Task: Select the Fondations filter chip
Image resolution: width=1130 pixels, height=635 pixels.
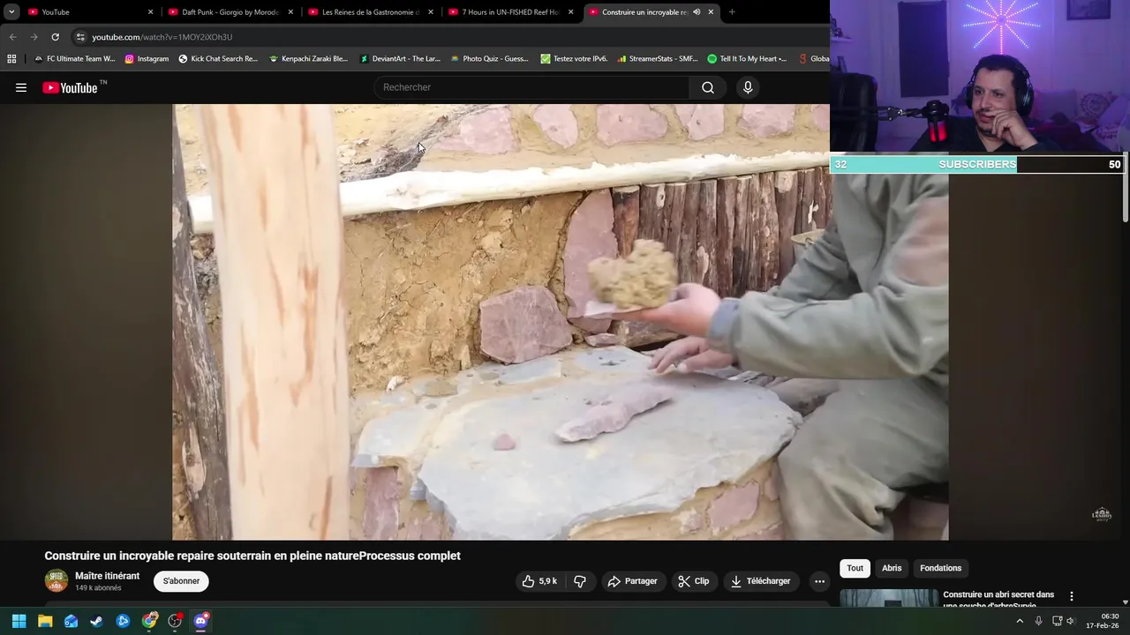Action: [x=940, y=568]
